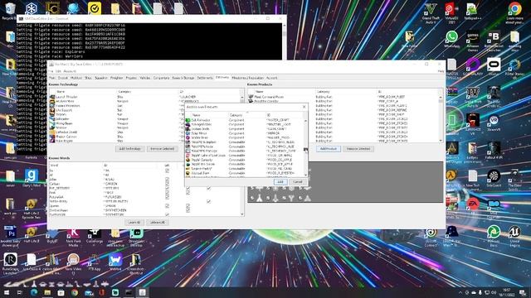Open File Explorer from the taskbar

point(47,292)
